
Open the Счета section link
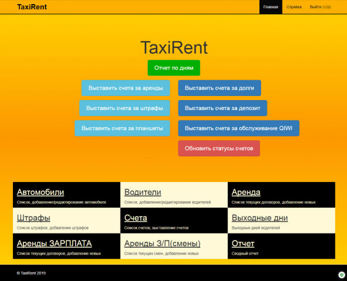(x=136, y=218)
